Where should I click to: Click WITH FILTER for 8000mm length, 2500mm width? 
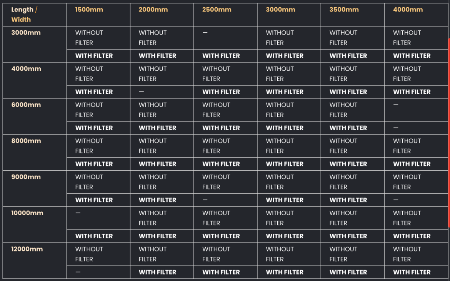[221, 164]
